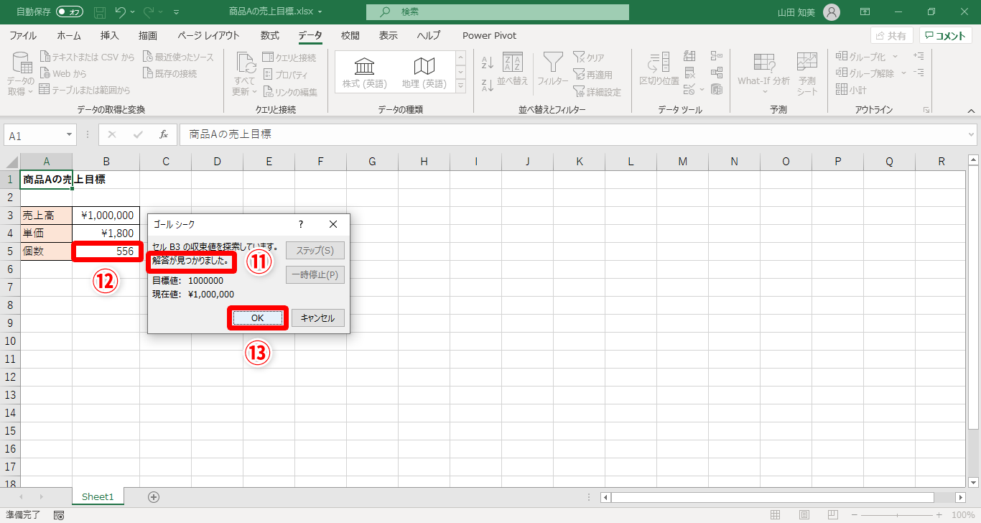Screen dimensions: 981x523
Task: Select cell B5 containing 556
Action: (x=106, y=251)
